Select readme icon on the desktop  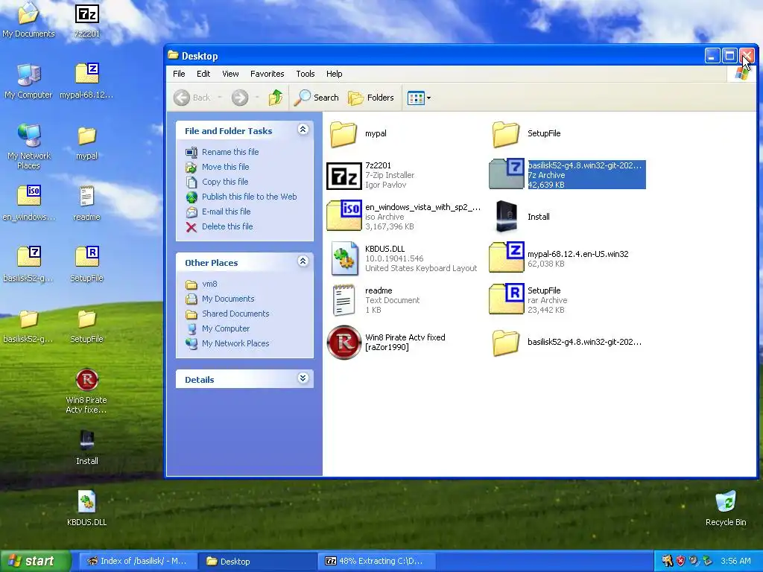86,203
